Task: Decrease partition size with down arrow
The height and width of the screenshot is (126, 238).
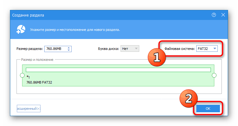Action: (69, 50)
